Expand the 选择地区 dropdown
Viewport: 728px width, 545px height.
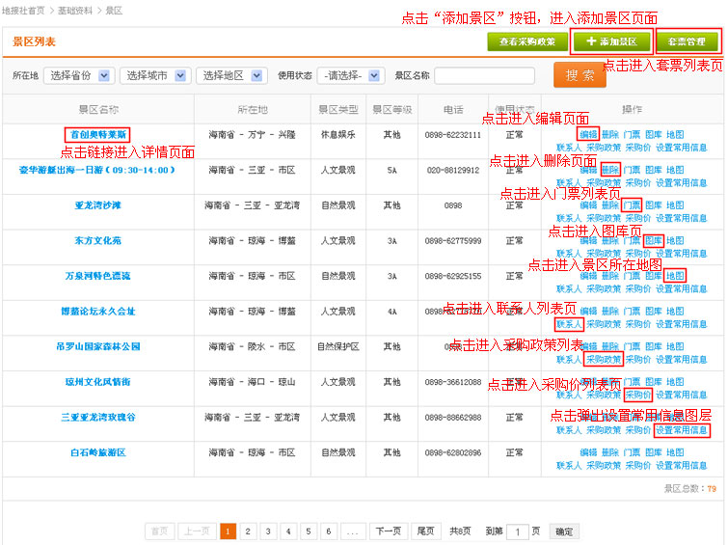[x=232, y=76]
